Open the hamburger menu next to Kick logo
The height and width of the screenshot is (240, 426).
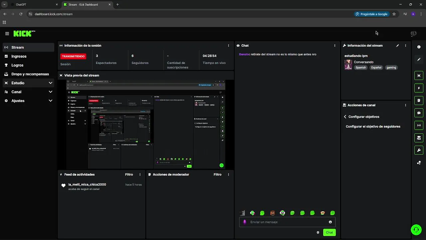tap(7, 34)
